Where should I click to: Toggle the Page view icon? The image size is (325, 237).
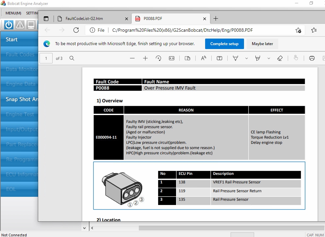click(x=187, y=58)
